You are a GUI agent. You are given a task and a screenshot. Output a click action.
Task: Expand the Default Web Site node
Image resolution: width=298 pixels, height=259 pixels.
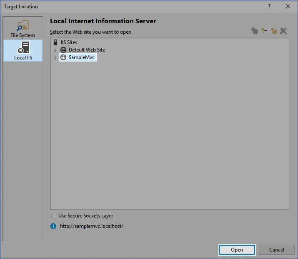pyautogui.click(x=55, y=50)
